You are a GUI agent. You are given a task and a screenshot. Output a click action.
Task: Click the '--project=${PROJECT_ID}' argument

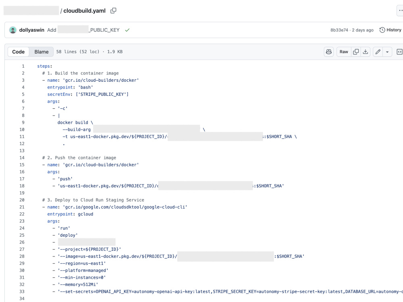(x=89, y=249)
